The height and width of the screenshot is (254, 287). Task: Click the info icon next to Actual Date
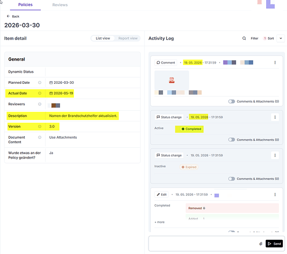click(40, 93)
